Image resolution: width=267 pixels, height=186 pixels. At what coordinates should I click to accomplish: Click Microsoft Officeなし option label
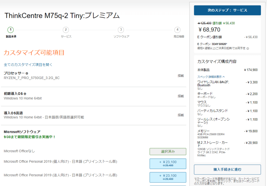tap(19, 151)
